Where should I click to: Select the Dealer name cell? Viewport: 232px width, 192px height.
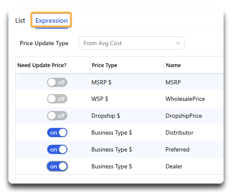coord(174,166)
